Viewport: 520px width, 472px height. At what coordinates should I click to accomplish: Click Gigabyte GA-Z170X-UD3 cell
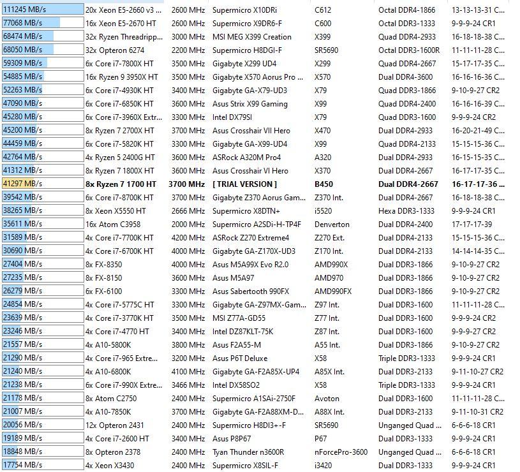[254, 251]
